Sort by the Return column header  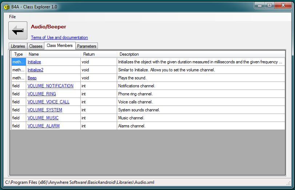[99, 54]
